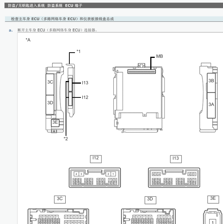Click the step marker "a."
This screenshot has height=224, width=223.
[10, 30]
